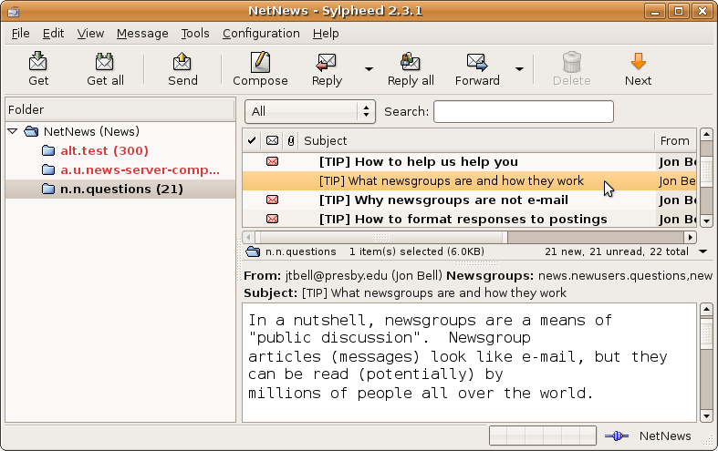Collapse the NetNews (News) folder tree

(13, 131)
